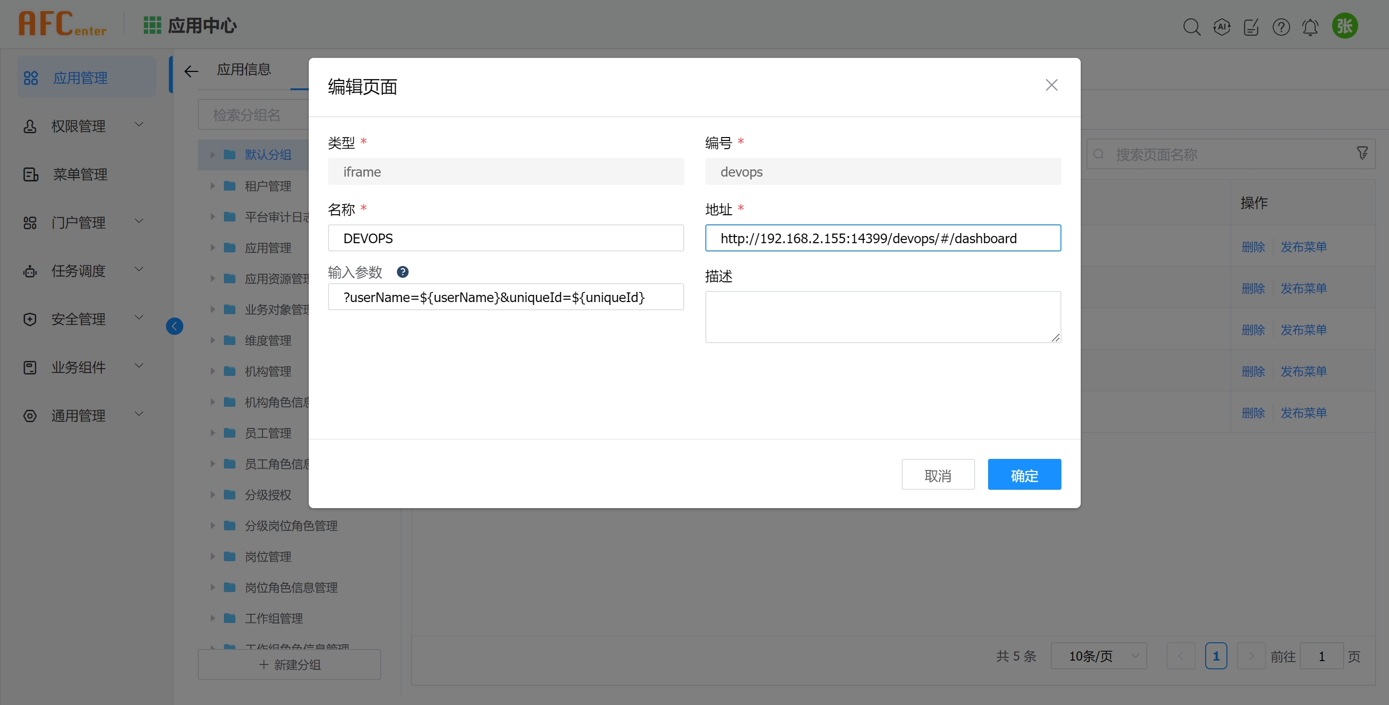Open the help question mark icon

coord(1280,27)
